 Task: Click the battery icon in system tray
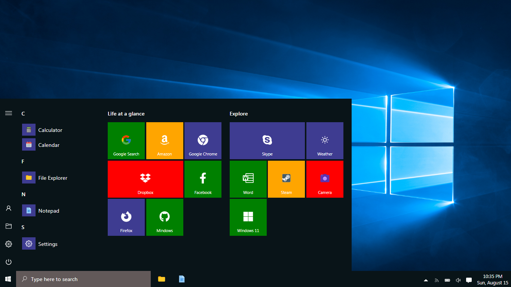coord(447,280)
